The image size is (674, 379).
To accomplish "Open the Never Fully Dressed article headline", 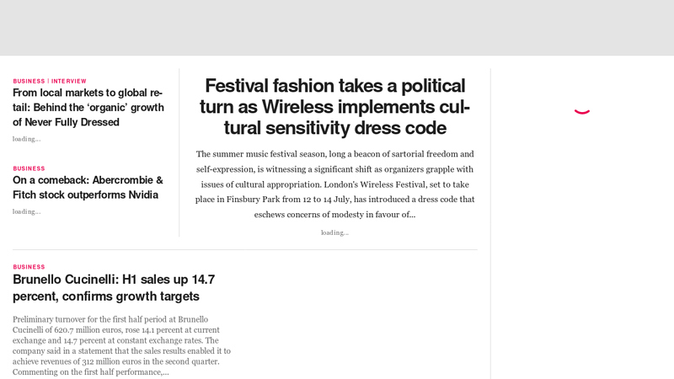I will tap(88, 108).
